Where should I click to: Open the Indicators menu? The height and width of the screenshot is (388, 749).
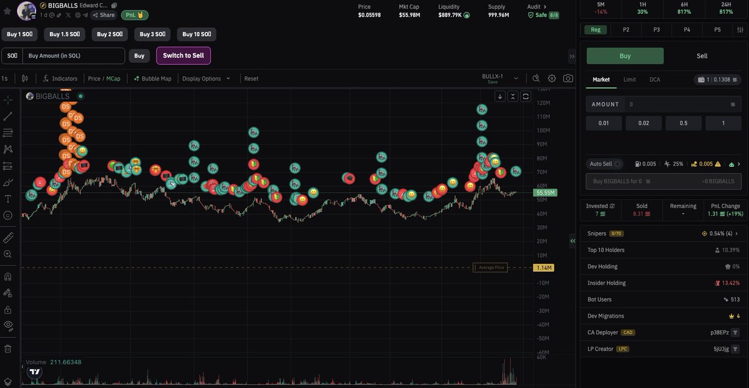(61, 79)
